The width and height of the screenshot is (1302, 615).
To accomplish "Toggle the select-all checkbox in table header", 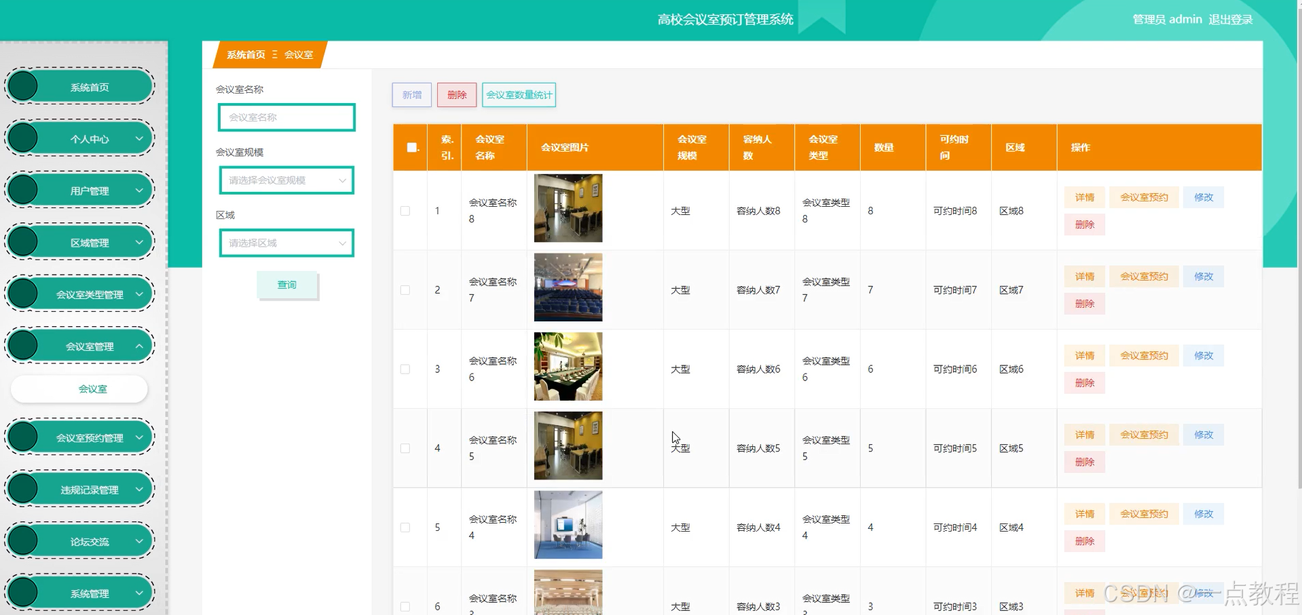I will tap(411, 147).
